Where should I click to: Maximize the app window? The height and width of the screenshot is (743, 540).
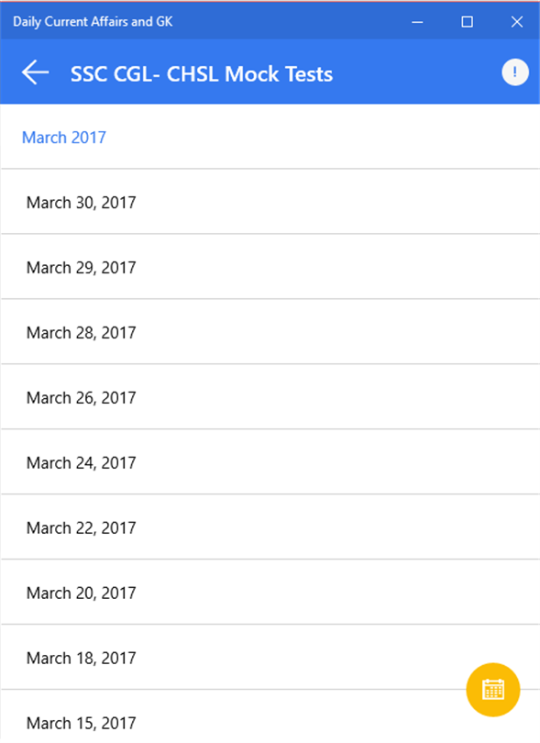click(x=467, y=22)
